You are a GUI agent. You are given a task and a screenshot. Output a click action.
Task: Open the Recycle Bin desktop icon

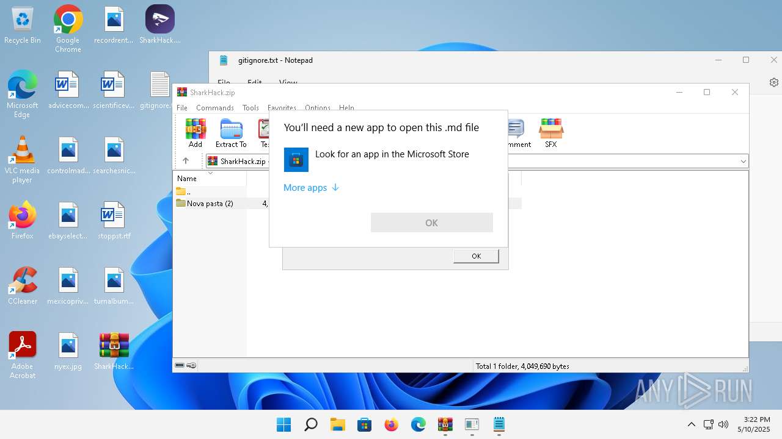23,26
